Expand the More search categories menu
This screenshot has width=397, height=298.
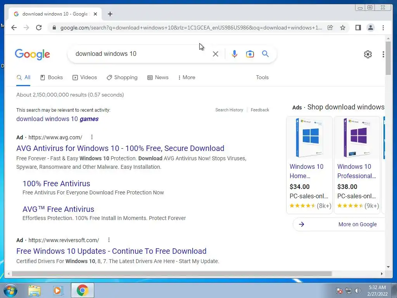coord(186,77)
